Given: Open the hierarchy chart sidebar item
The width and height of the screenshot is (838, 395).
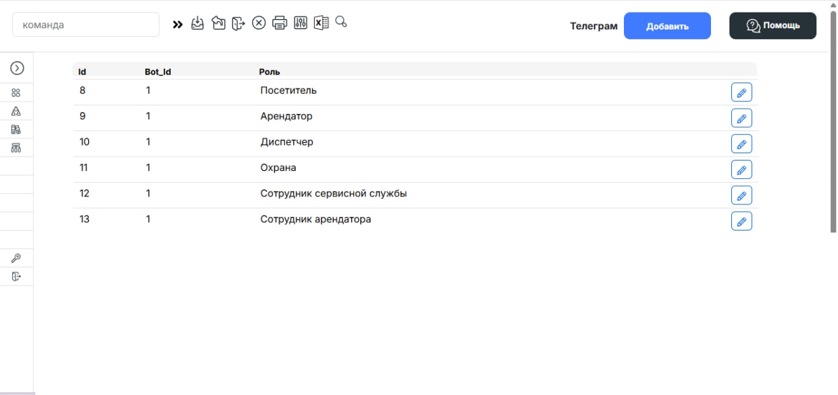Looking at the screenshot, I should 16,148.
